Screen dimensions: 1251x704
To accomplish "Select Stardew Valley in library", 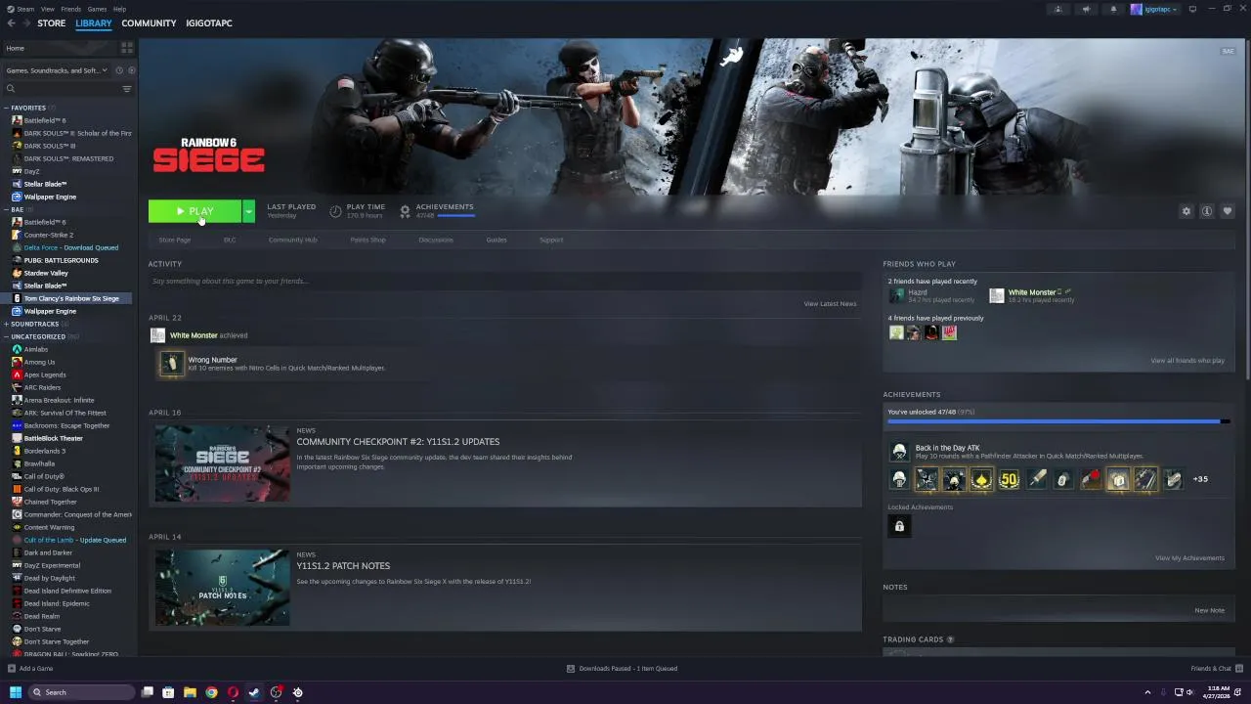I will pos(46,273).
